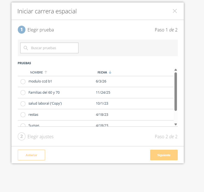
Task: Click the Siguiente button
Action: pyautogui.click(x=164, y=155)
